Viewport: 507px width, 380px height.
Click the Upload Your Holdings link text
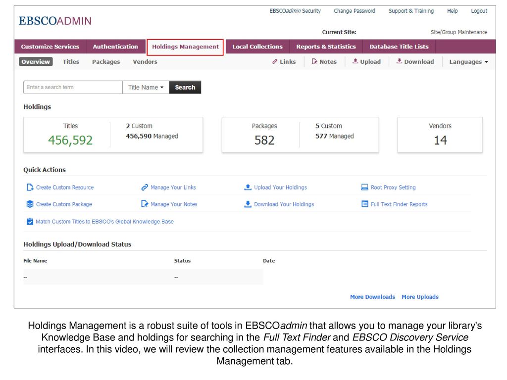tap(280, 188)
